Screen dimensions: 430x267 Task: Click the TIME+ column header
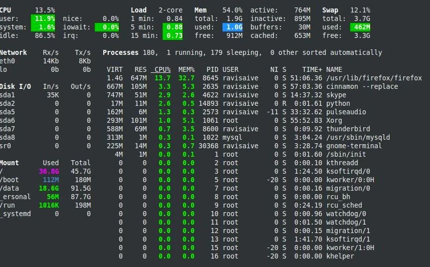[x=312, y=69]
